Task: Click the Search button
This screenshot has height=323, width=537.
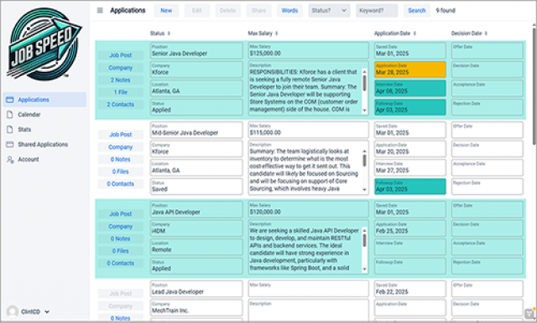Action: (x=416, y=11)
